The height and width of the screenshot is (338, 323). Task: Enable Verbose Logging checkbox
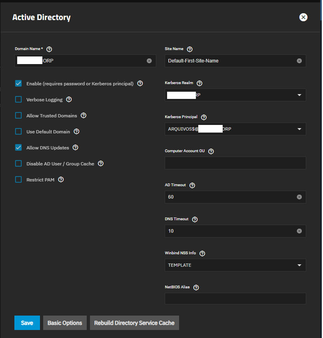pos(18,100)
